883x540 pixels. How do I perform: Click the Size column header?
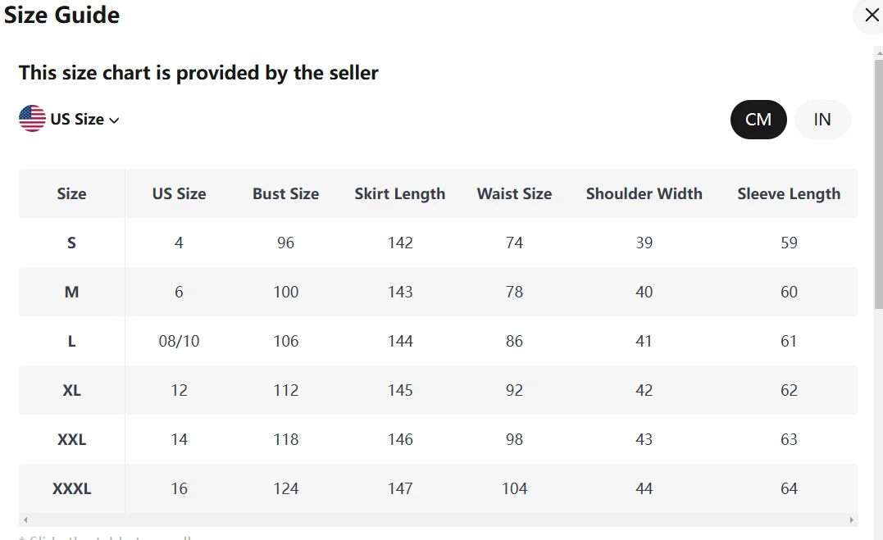(71, 194)
